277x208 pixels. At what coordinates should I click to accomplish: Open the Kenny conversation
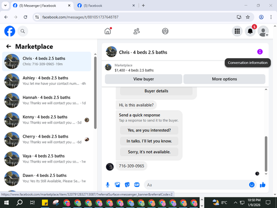[x=47, y=120]
